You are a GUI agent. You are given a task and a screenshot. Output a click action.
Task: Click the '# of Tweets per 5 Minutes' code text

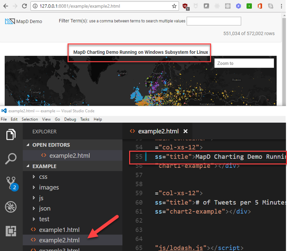tap(241, 202)
